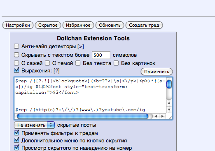Expand anti-wipe detectors via [>] link
The image size is (215, 151).
[81, 46]
